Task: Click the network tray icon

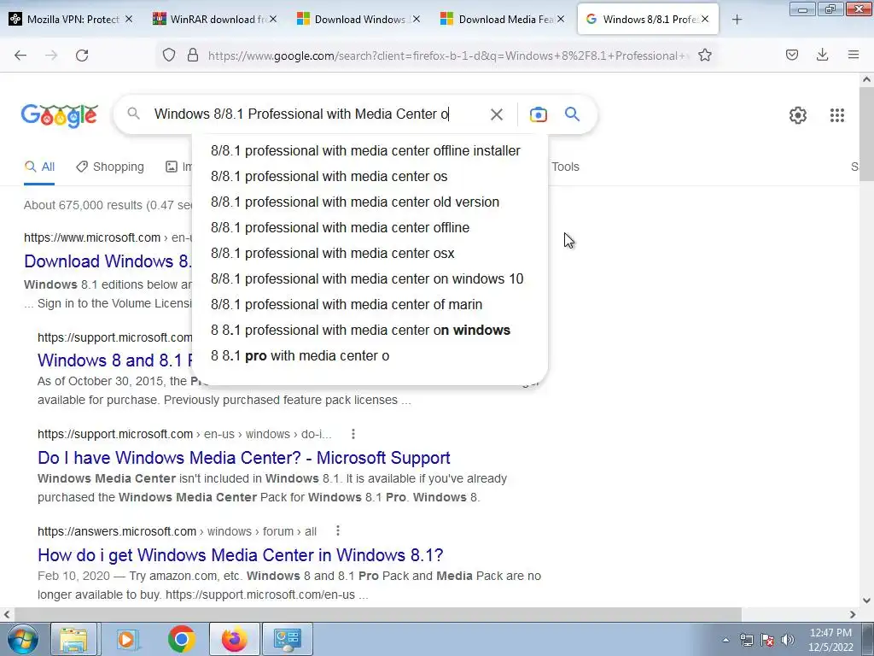Action: click(x=746, y=640)
